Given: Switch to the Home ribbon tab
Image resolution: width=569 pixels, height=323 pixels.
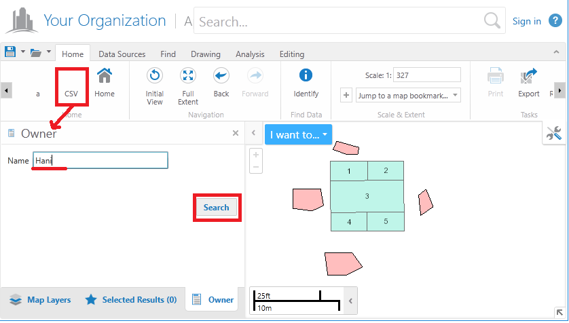Looking at the screenshot, I should coord(73,54).
